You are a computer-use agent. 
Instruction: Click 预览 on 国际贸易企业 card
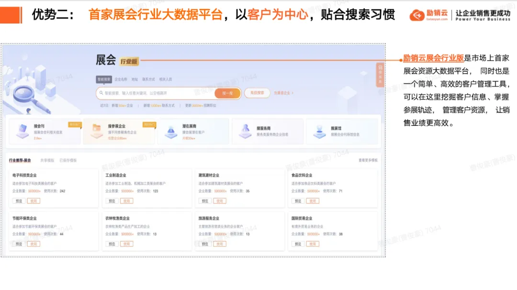pos(298,244)
